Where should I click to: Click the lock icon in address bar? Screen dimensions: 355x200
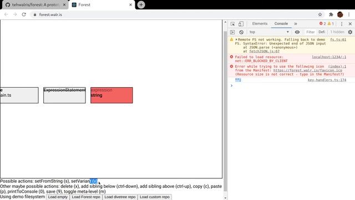point(34,14)
